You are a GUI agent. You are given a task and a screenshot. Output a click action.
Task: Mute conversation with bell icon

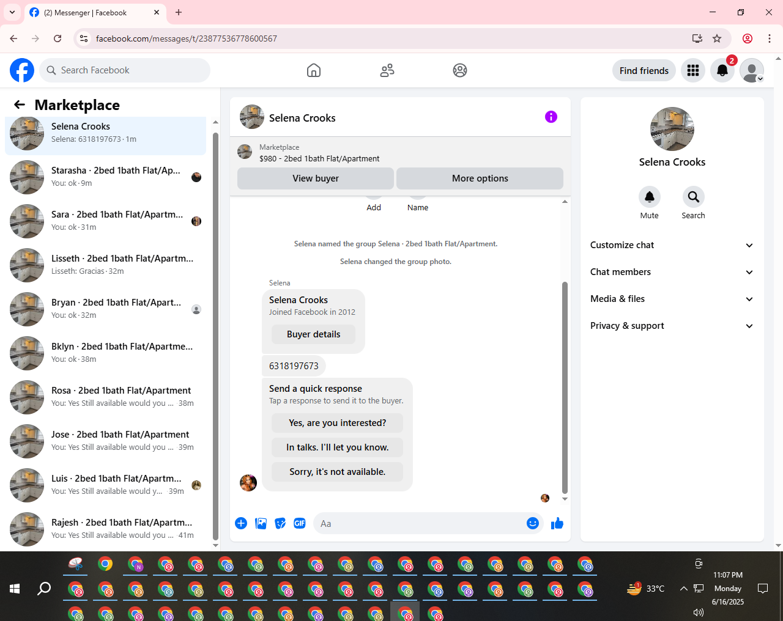650,197
